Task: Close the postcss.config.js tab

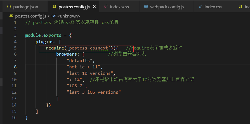Action: pyautogui.click(x=95, y=6)
